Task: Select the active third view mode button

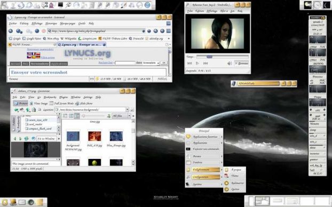Action: [77, 116]
